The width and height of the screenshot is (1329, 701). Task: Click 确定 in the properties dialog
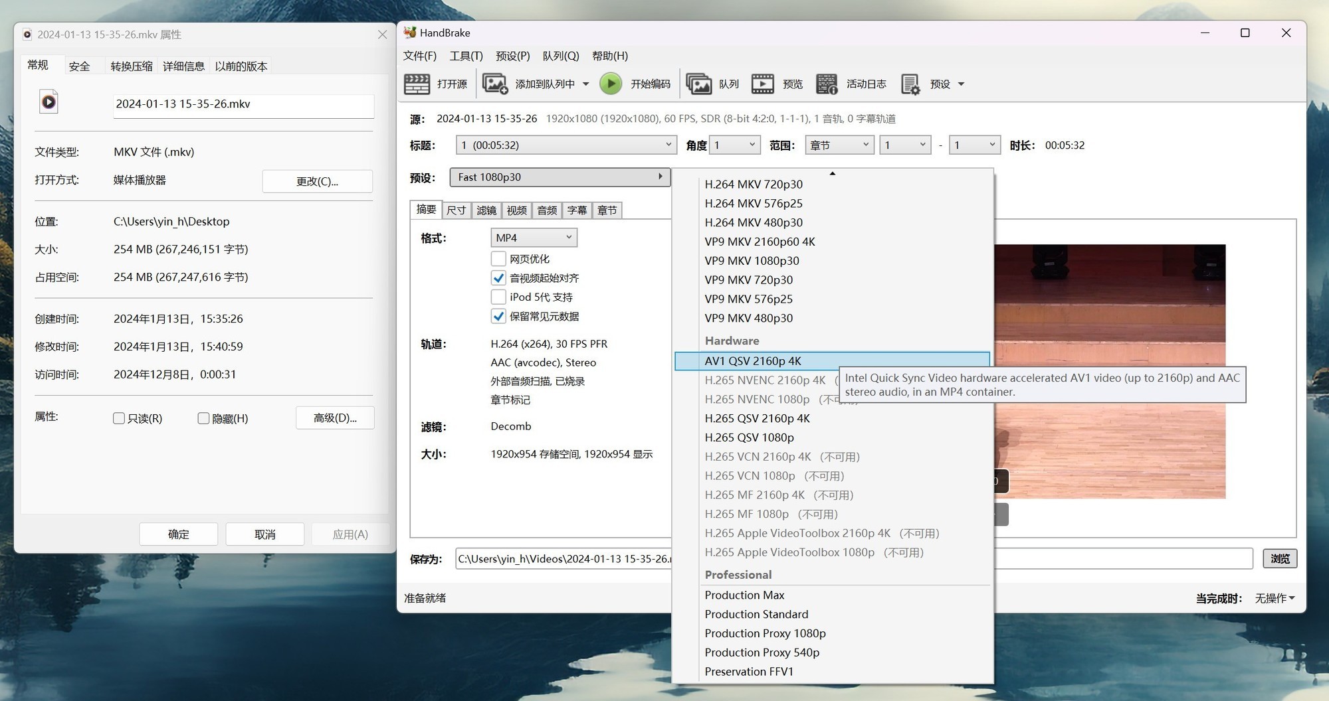pyautogui.click(x=178, y=534)
